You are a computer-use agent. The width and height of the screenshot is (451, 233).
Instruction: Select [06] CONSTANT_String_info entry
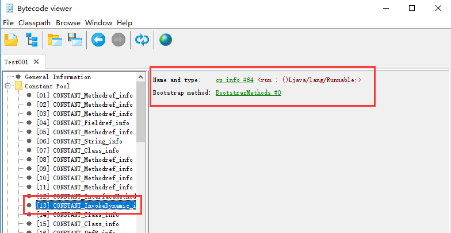[x=79, y=141]
